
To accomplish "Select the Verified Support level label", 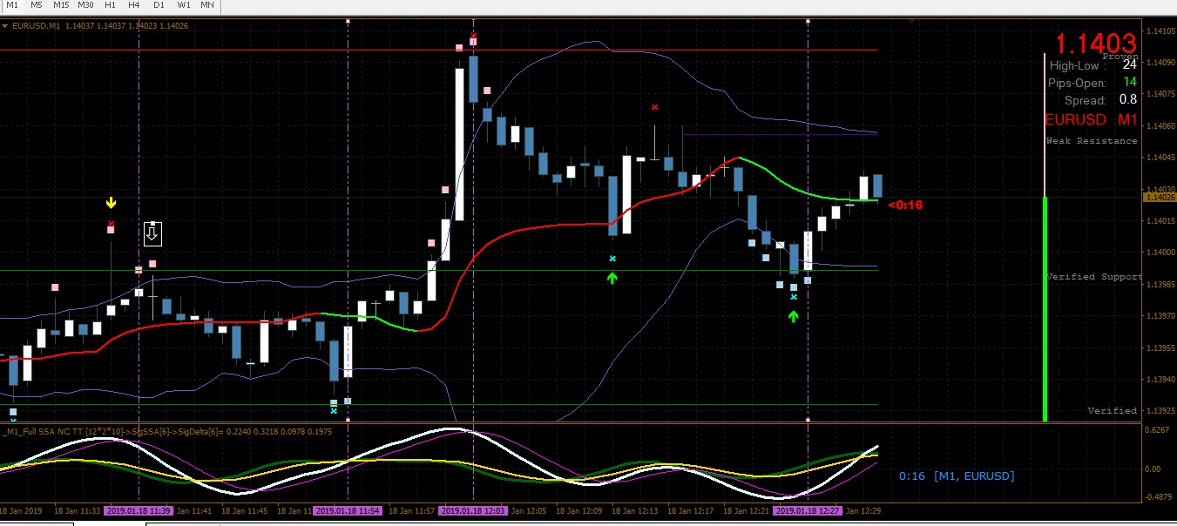I will point(1094,277).
